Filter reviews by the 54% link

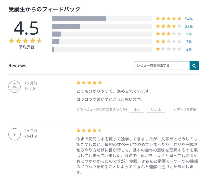[189, 19]
